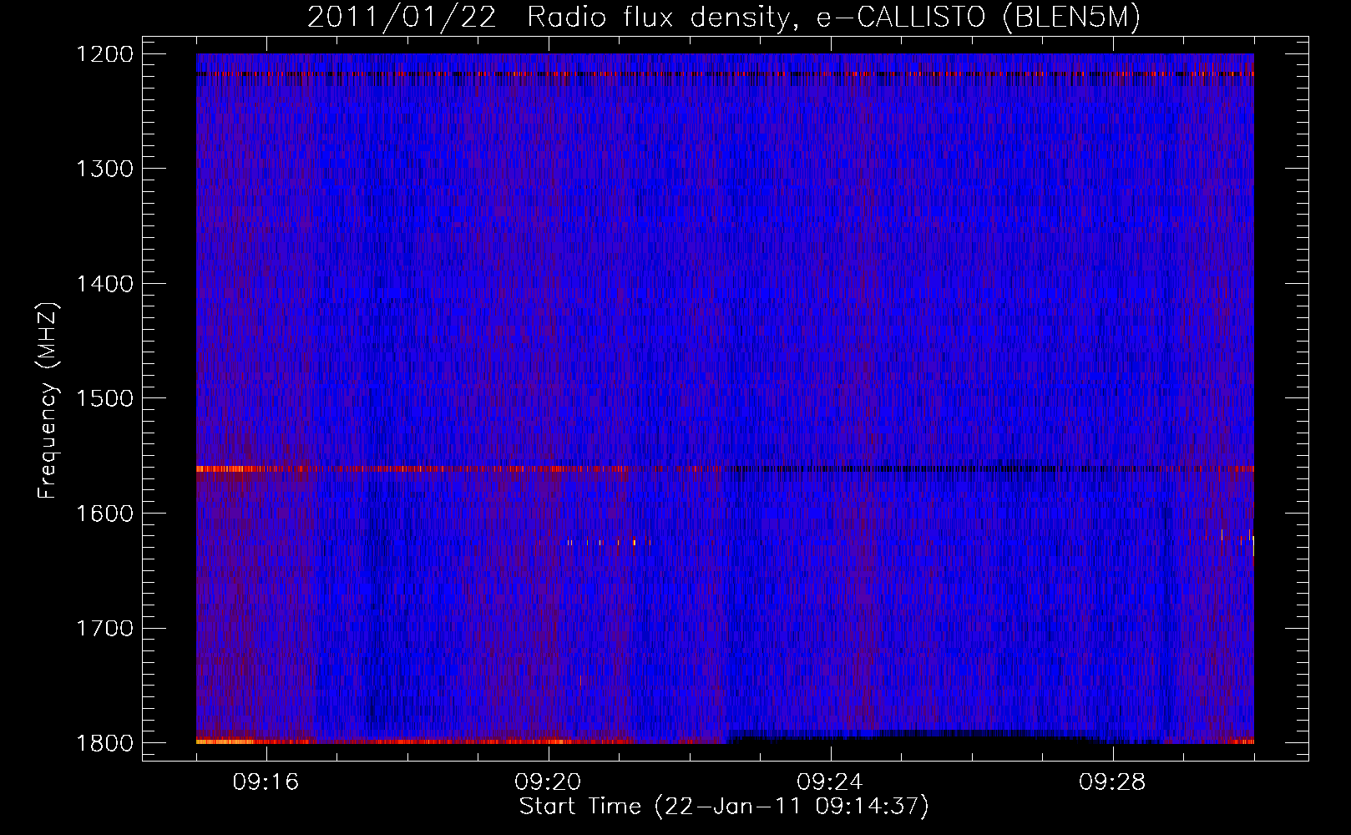This screenshot has height=835, width=1351.
Task: Click the 1300 frequency tick label
Action: (x=105, y=169)
